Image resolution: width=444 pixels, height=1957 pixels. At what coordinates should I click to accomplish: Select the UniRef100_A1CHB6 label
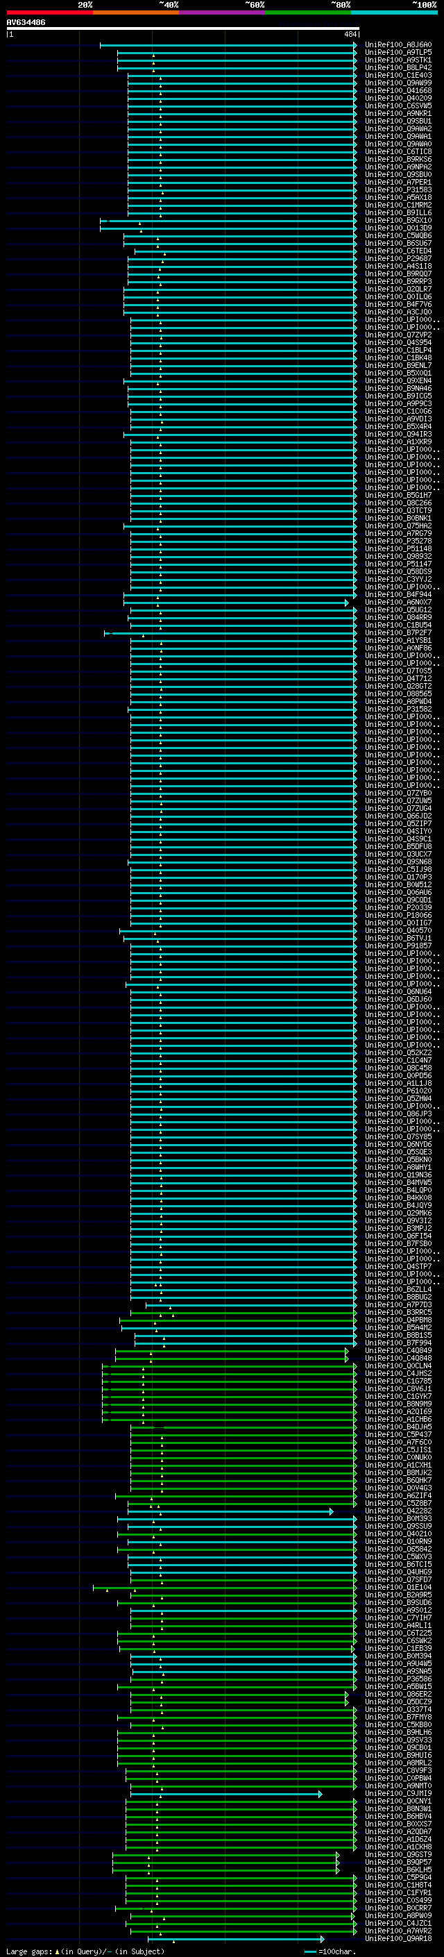[x=398, y=1419]
